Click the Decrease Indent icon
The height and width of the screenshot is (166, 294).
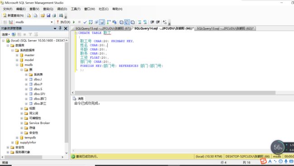pos(152,22)
